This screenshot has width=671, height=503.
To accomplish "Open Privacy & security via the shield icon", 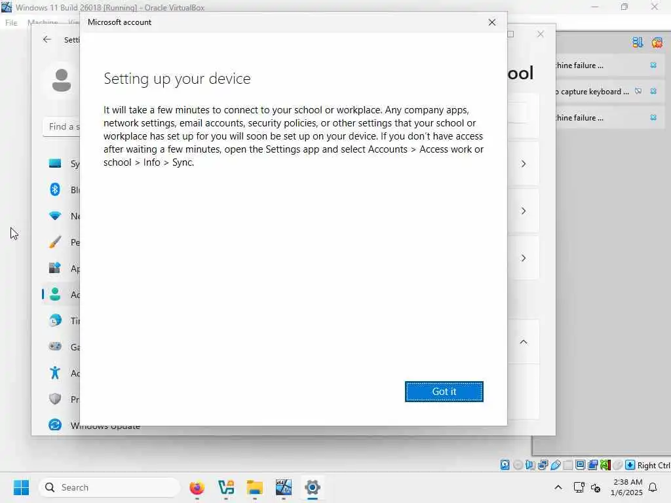I will tap(55, 399).
